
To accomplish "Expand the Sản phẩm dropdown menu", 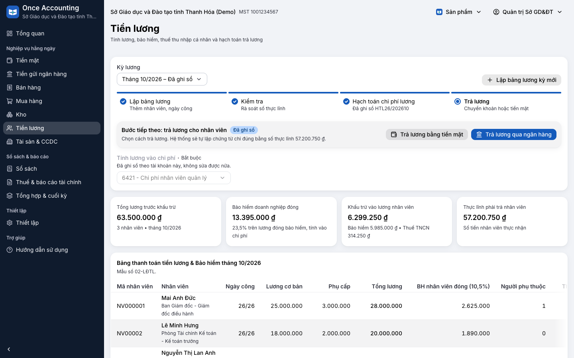I will (x=459, y=12).
